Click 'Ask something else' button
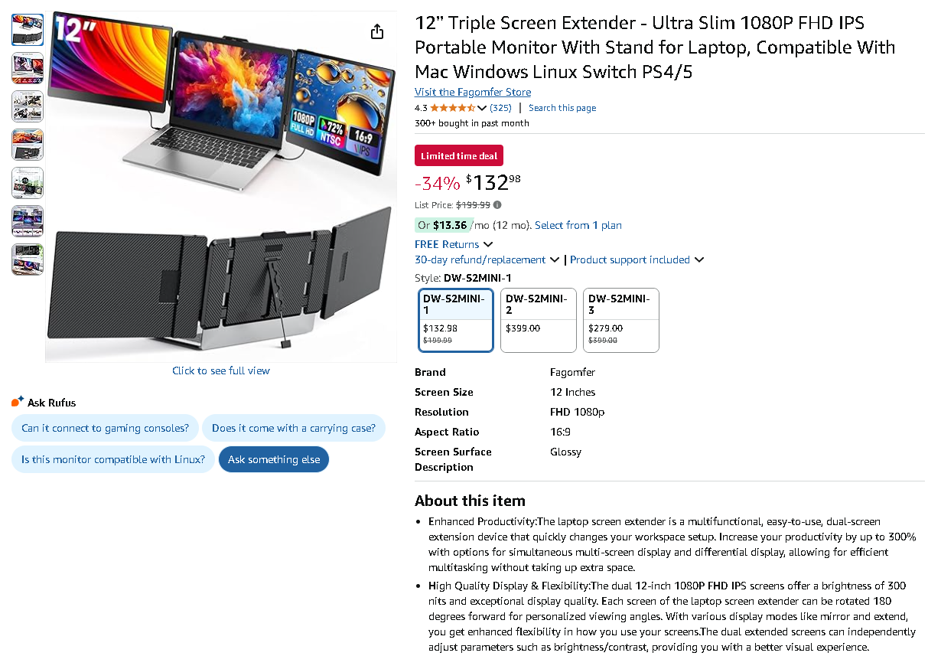928x656 pixels. tap(274, 459)
